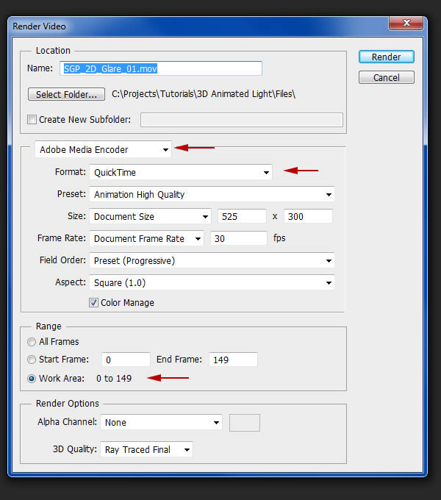Click the height field showing 300
The height and width of the screenshot is (500, 441).
(x=308, y=217)
